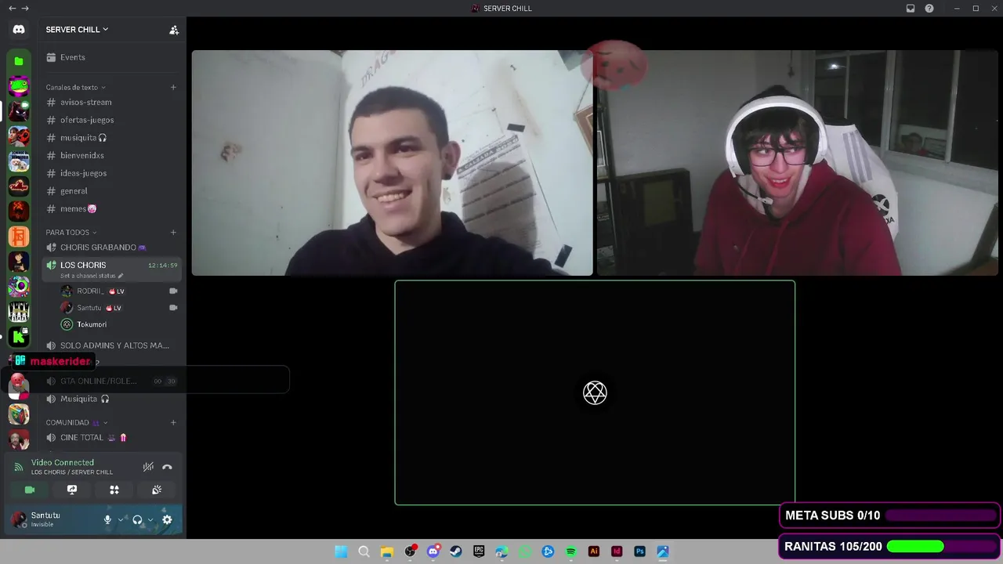Open the help question mark icon
The image size is (1003, 564).
(x=929, y=9)
